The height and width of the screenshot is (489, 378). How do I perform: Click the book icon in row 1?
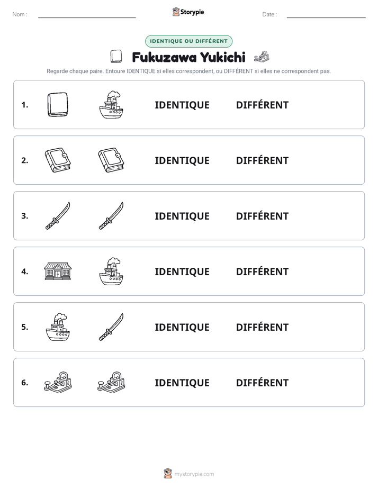58,104
